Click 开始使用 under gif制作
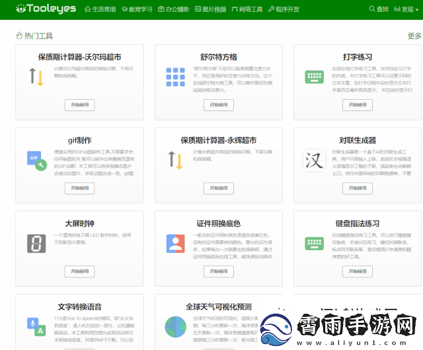423x350 pixels. pyautogui.click(x=79, y=189)
